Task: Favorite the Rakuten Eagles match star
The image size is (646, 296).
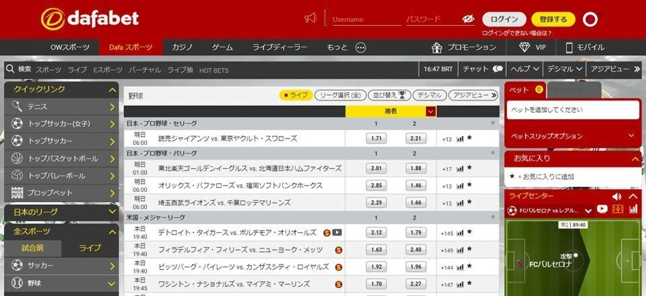Action: point(469,168)
